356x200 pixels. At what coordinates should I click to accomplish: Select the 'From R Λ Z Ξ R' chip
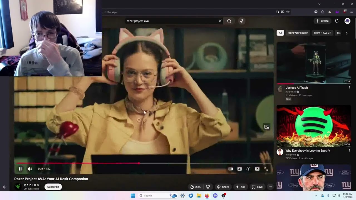click(x=323, y=33)
